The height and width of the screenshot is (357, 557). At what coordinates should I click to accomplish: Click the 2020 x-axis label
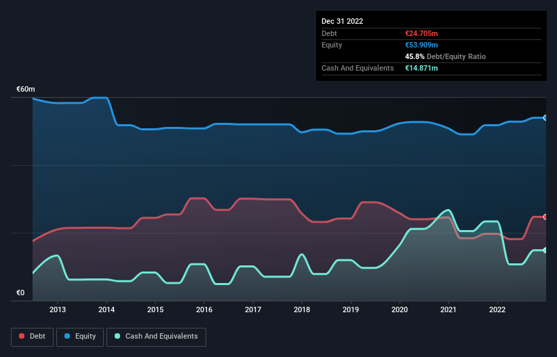(x=400, y=309)
